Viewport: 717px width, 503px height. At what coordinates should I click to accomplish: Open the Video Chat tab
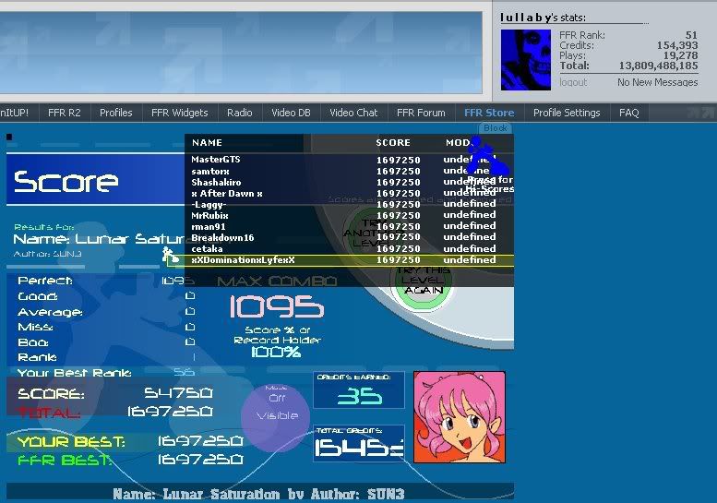tap(353, 113)
